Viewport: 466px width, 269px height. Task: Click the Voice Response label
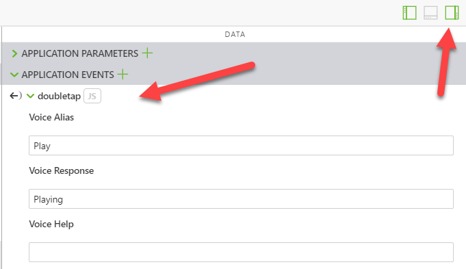coord(61,171)
